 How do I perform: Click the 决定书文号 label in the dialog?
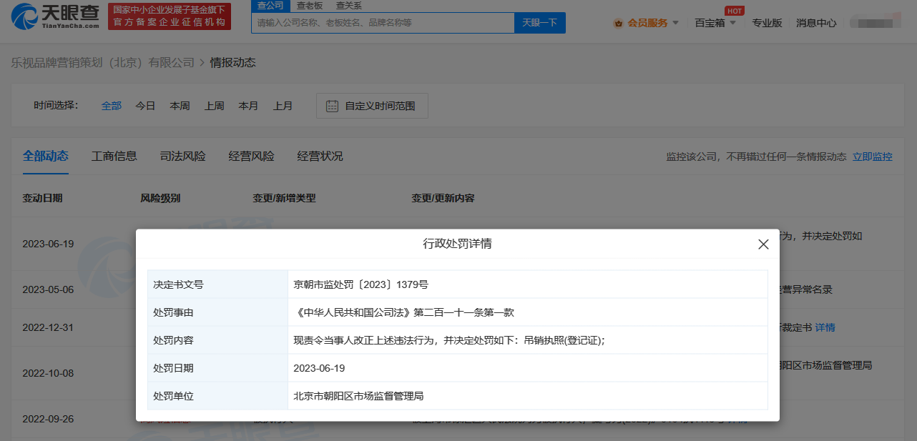(178, 284)
